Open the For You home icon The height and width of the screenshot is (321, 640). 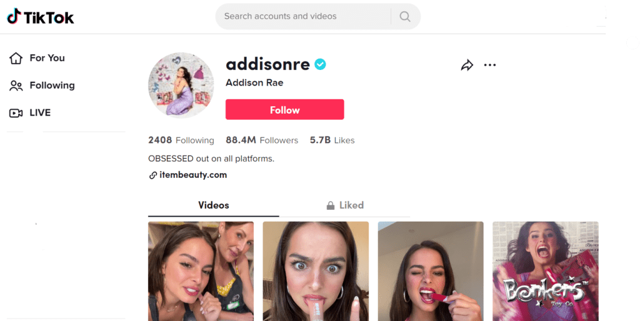tap(16, 58)
